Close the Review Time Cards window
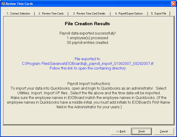The image size is (177, 137). (x=173, y=4)
